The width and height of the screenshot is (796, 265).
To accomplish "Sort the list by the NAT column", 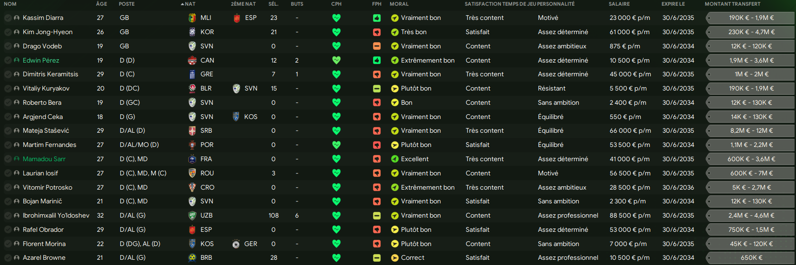I will click(190, 4).
